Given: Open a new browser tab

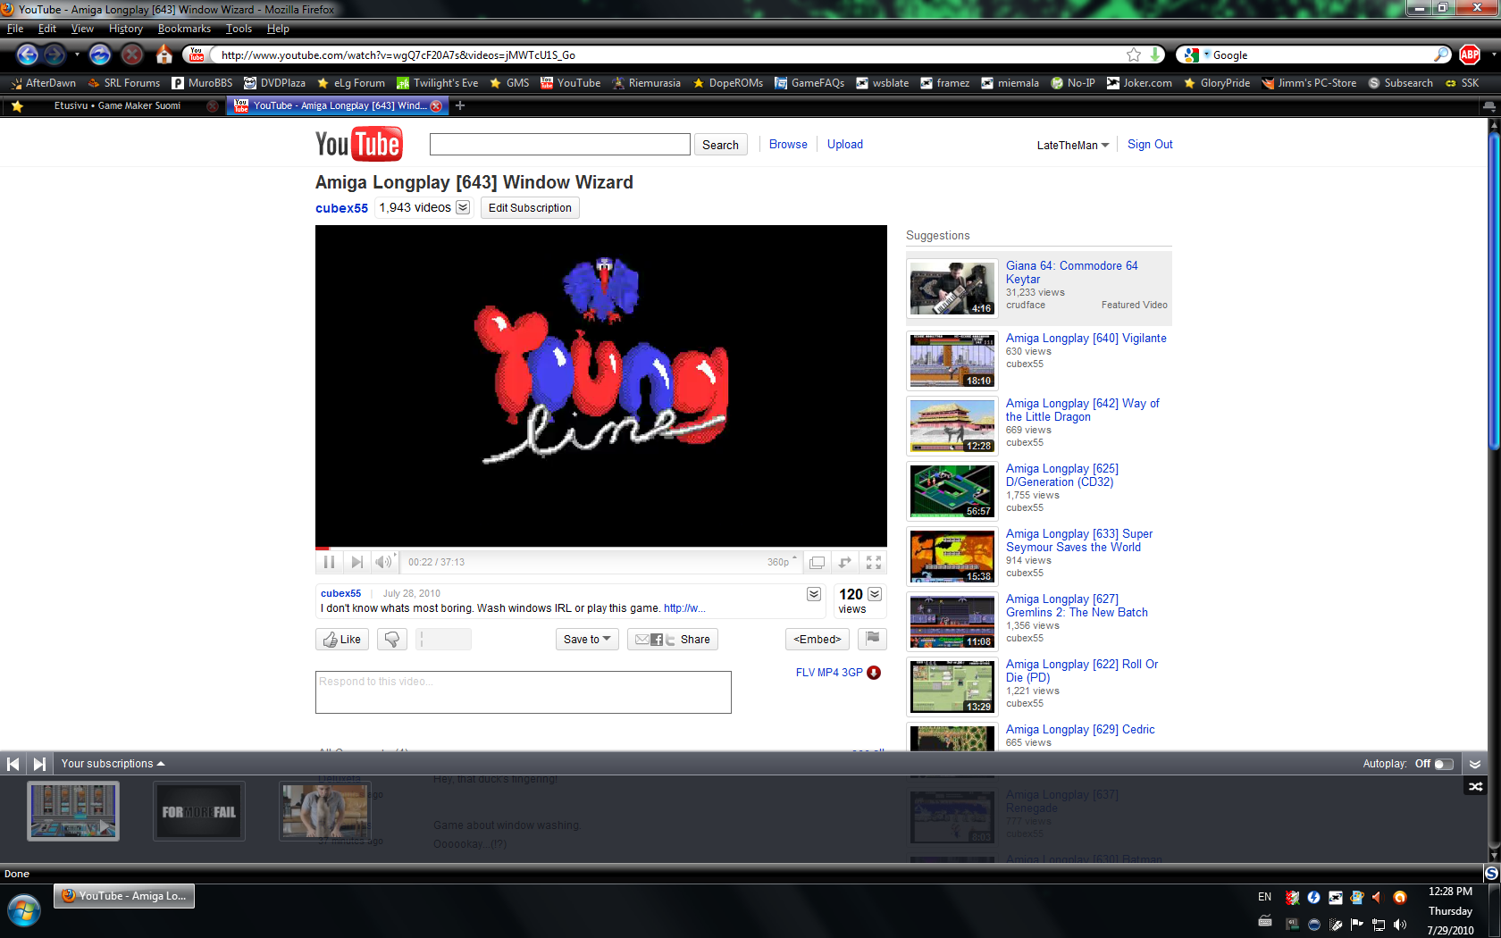Looking at the screenshot, I should pyautogui.click(x=460, y=105).
